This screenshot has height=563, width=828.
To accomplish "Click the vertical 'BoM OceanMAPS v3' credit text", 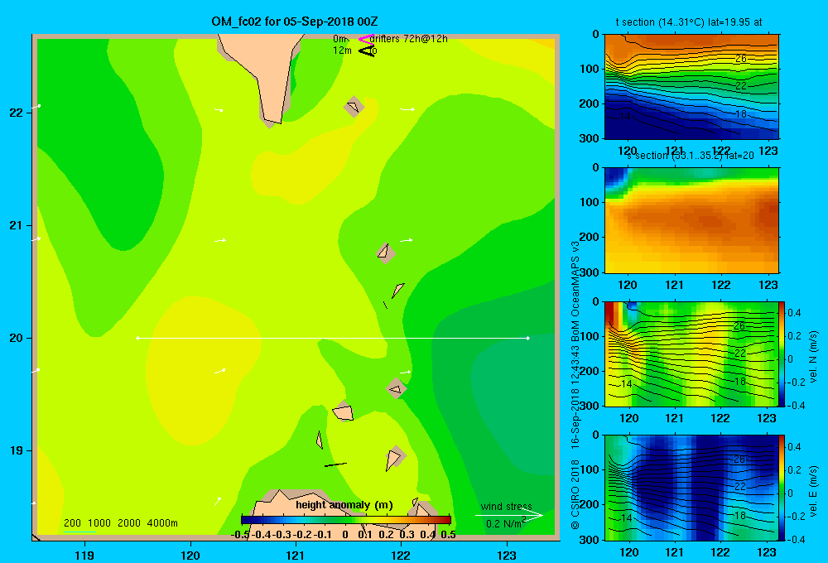I will point(575,291).
